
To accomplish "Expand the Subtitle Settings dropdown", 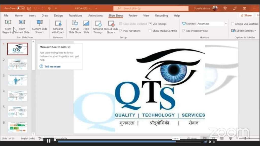I will (x=255, y=31).
